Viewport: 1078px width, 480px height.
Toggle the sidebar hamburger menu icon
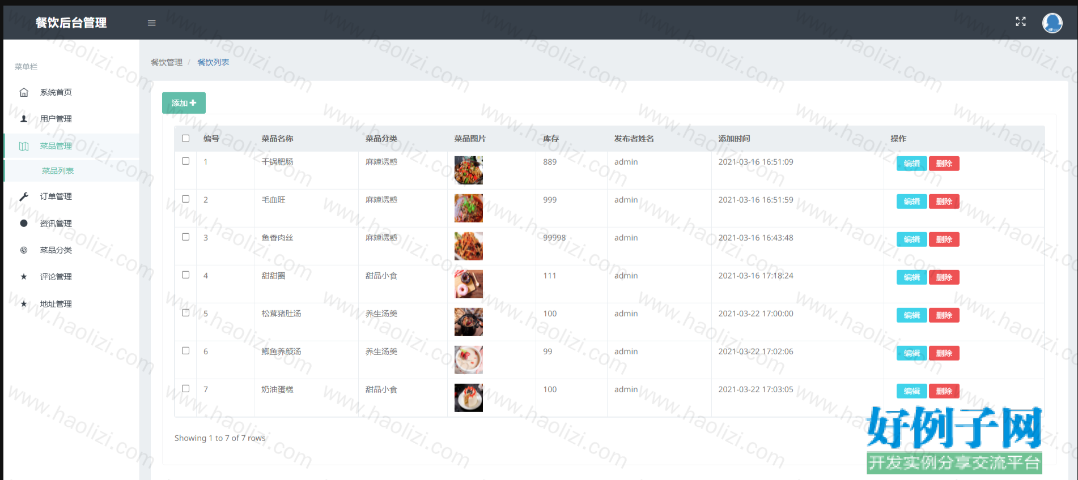pos(151,23)
